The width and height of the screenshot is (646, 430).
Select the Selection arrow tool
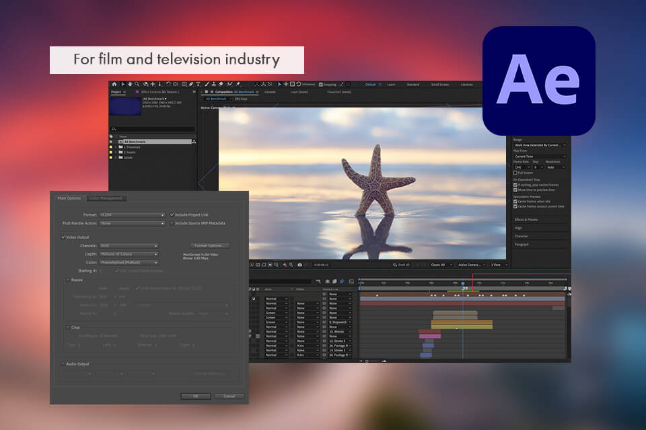click(122, 84)
